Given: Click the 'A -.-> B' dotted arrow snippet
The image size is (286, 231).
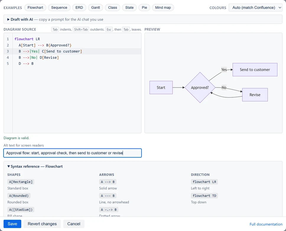Looking at the screenshot, I should [109, 210].
